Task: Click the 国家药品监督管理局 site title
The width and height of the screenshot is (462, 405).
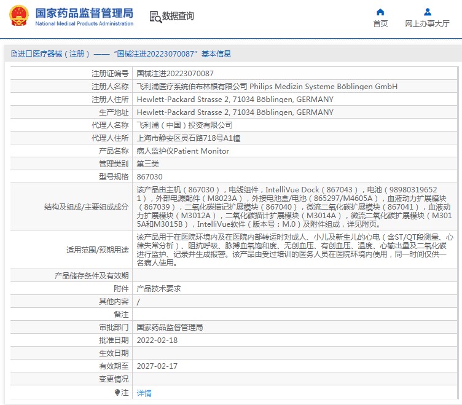Action: pyautogui.click(x=84, y=12)
